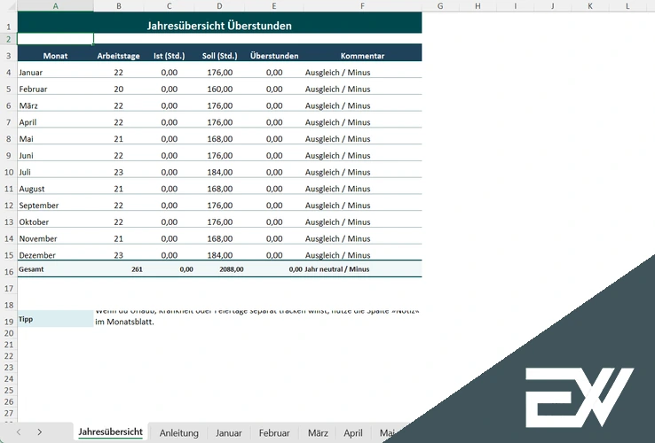Select column D header

point(220,6)
